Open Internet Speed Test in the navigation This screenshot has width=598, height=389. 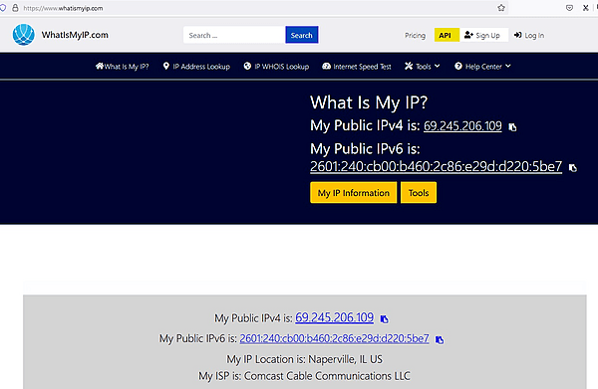coord(357,67)
